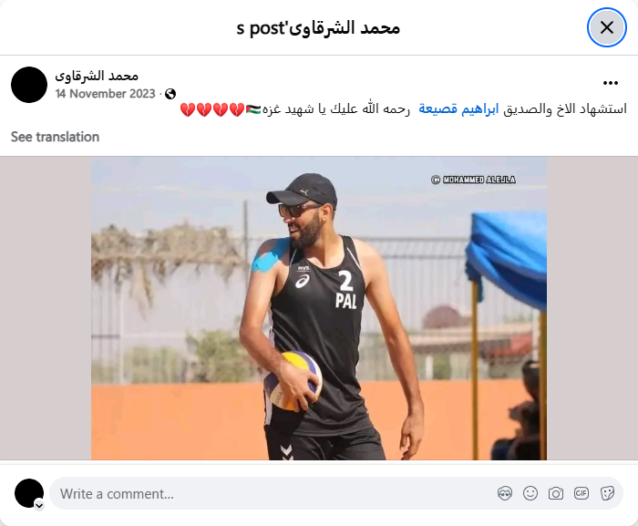The width and height of the screenshot is (638, 526).
Task: Open the GIF picker in comment box
Action: (581, 493)
